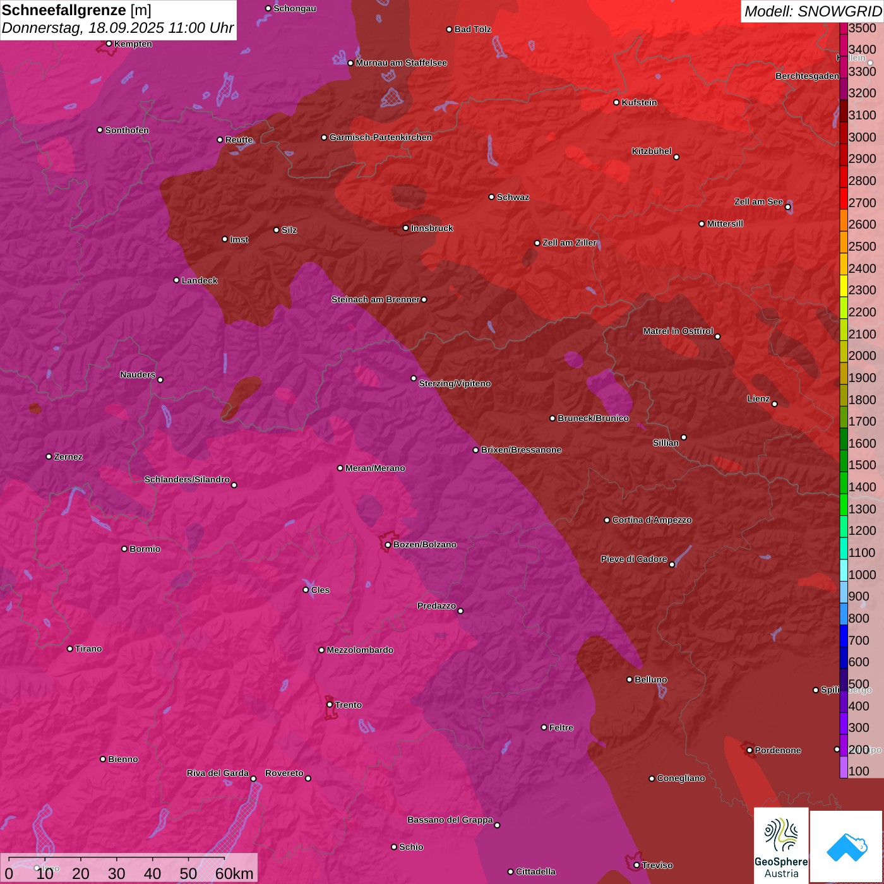
Task: Select the Lienz location label
Action: pos(758,398)
